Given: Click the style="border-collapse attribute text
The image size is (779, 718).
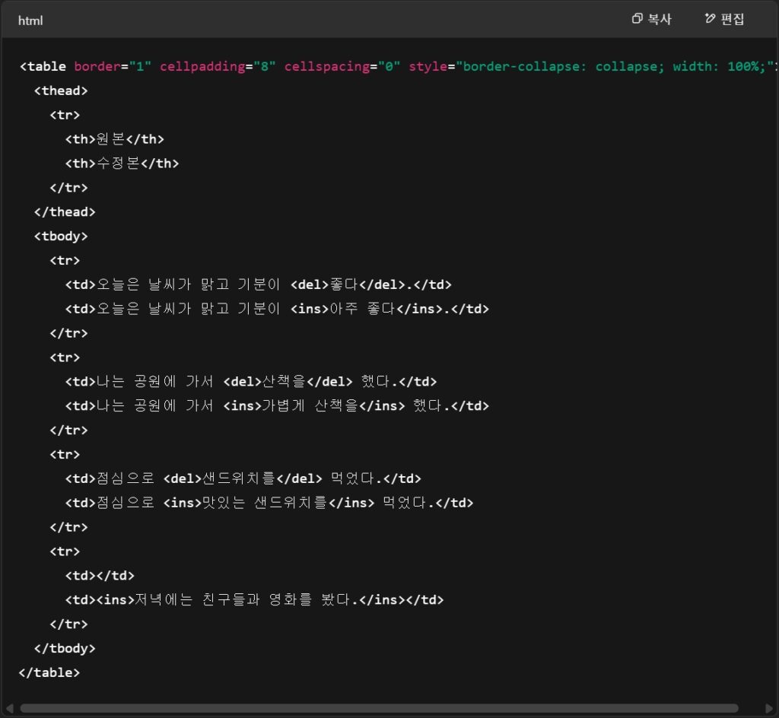Looking at the screenshot, I should (x=498, y=66).
